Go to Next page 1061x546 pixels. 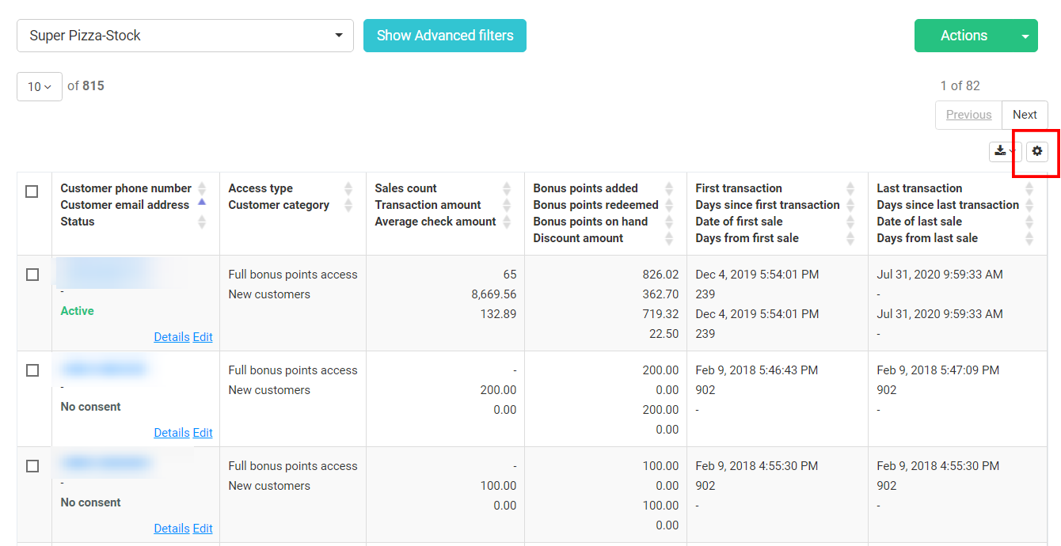coord(1025,115)
